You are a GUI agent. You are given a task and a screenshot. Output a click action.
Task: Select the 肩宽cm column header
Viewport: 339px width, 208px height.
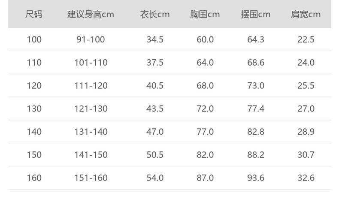[x=306, y=14]
